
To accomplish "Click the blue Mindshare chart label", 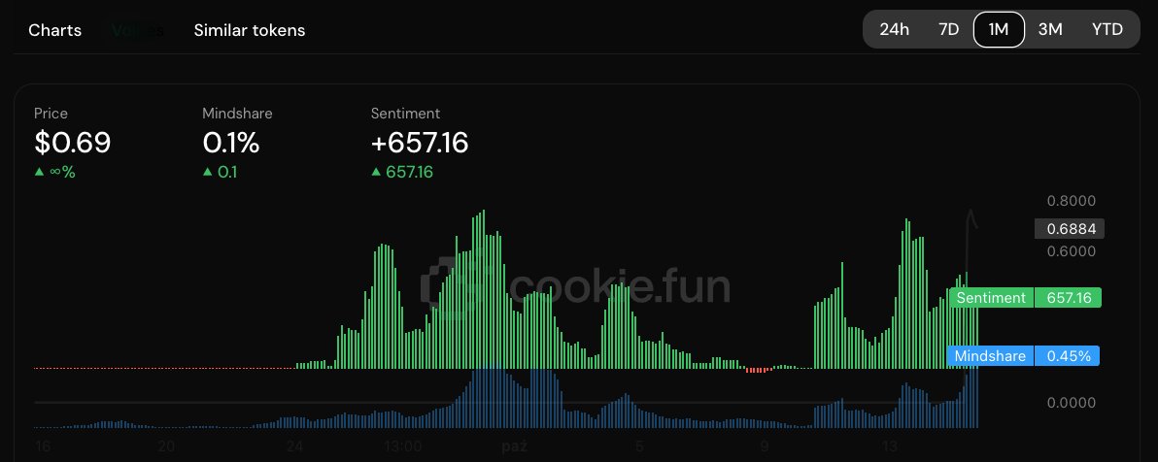I will (x=990, y=356).
